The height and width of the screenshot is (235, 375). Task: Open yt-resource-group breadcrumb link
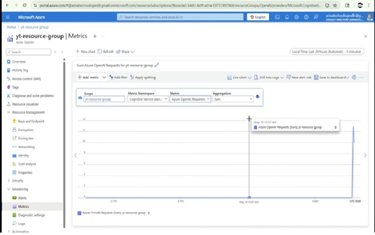click(x=35, y=27)
